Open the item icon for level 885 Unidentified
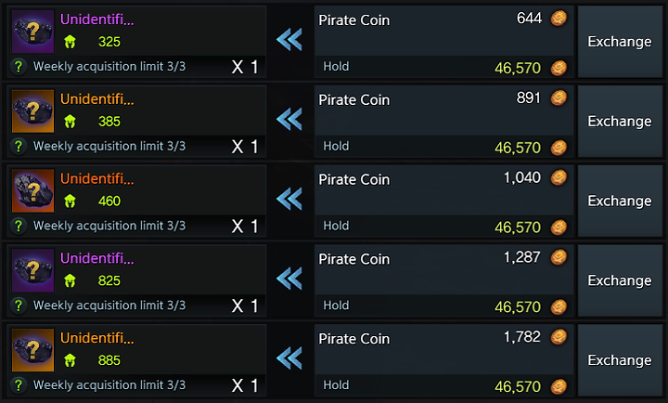This screenshot has height=403, width=668. (x=32, y=350)
